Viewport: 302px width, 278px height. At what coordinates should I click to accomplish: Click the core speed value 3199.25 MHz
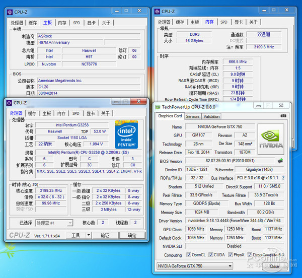51,191
